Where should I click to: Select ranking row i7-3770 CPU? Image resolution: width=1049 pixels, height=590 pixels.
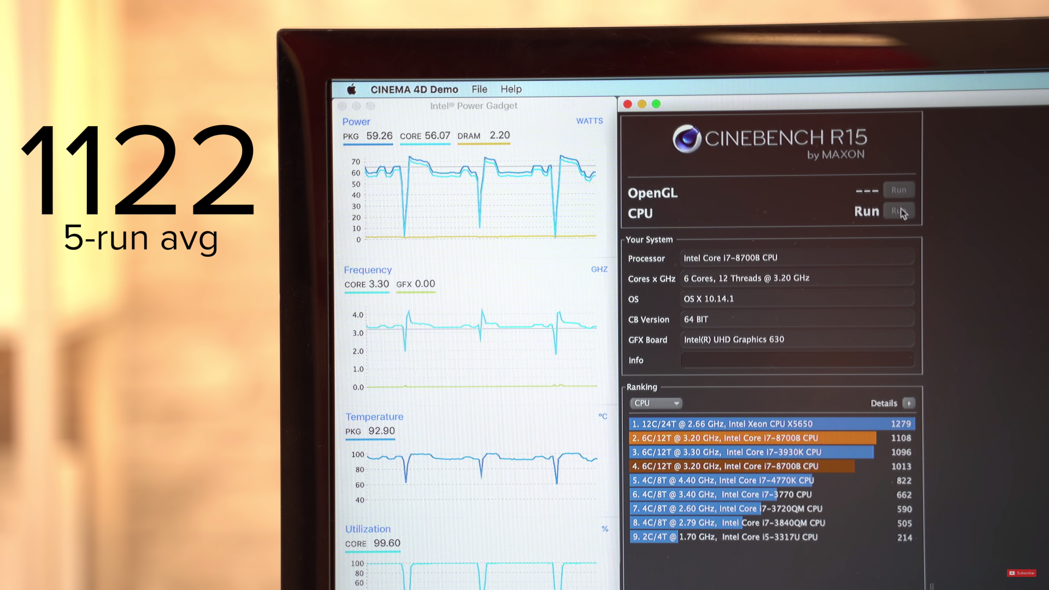(772, 495)
